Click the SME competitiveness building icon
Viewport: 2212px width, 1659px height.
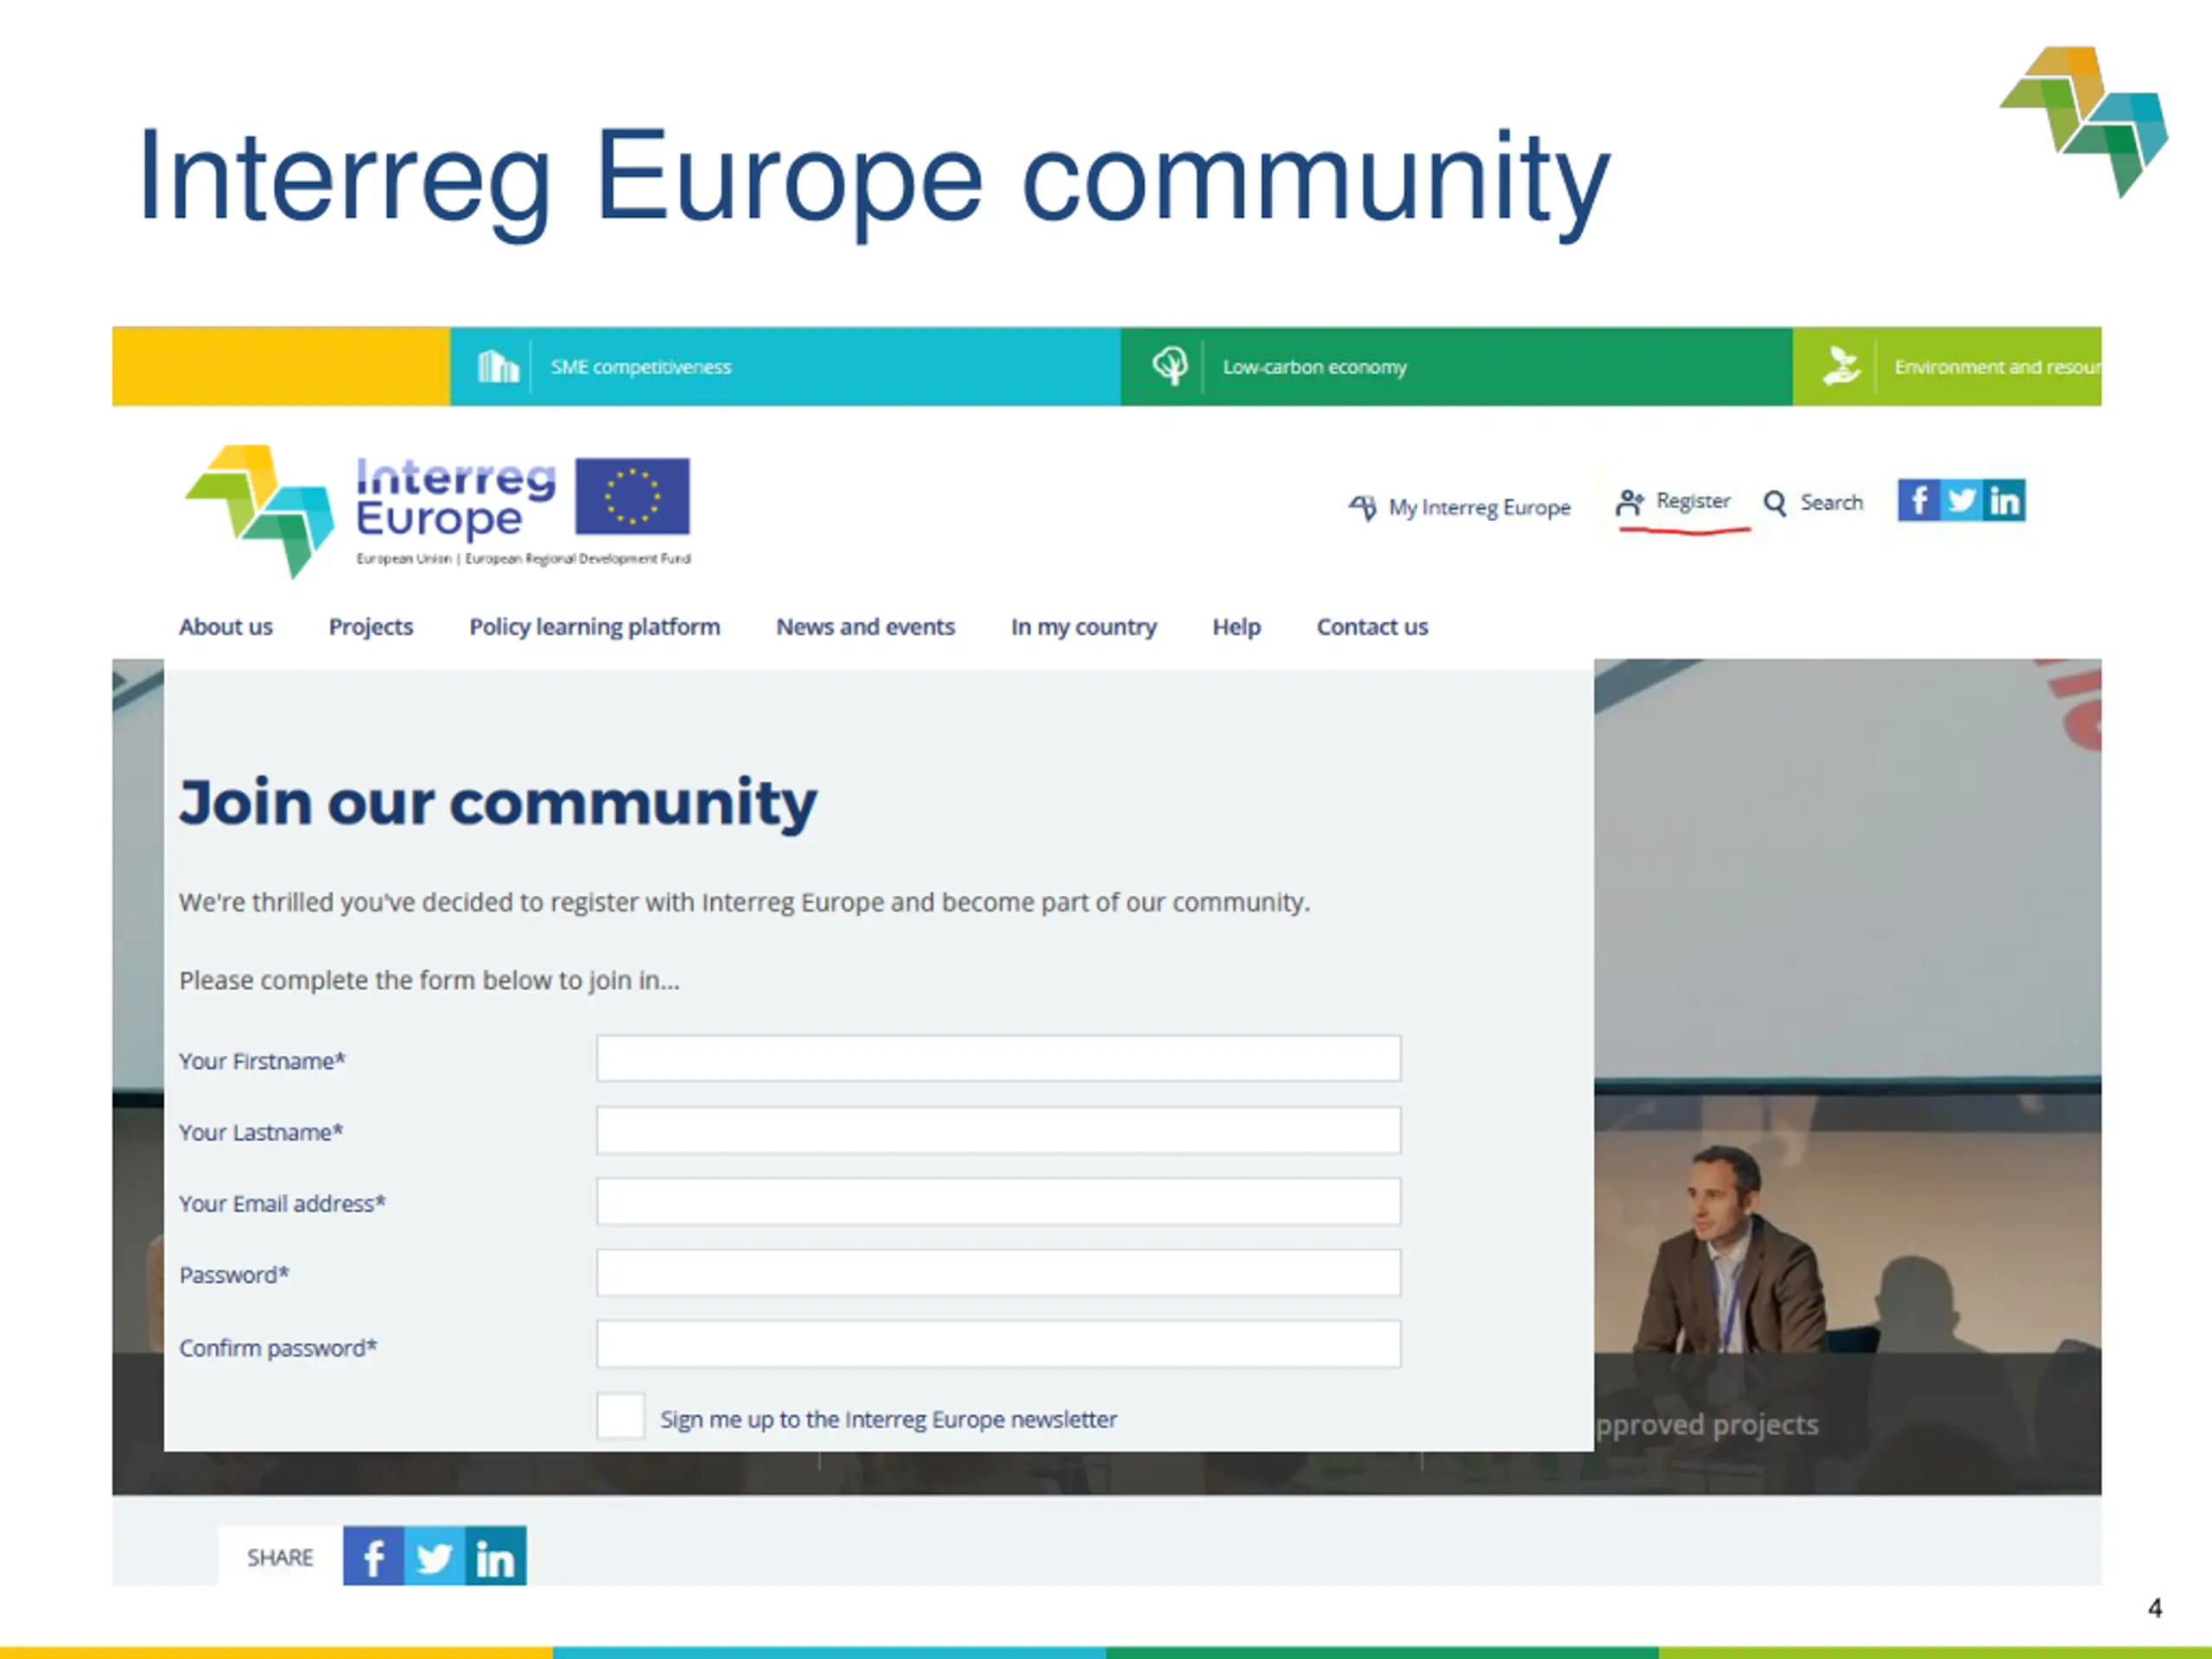[497, 367]
